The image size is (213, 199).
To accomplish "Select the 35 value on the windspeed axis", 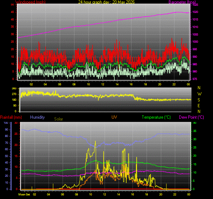I will (12, 27).
